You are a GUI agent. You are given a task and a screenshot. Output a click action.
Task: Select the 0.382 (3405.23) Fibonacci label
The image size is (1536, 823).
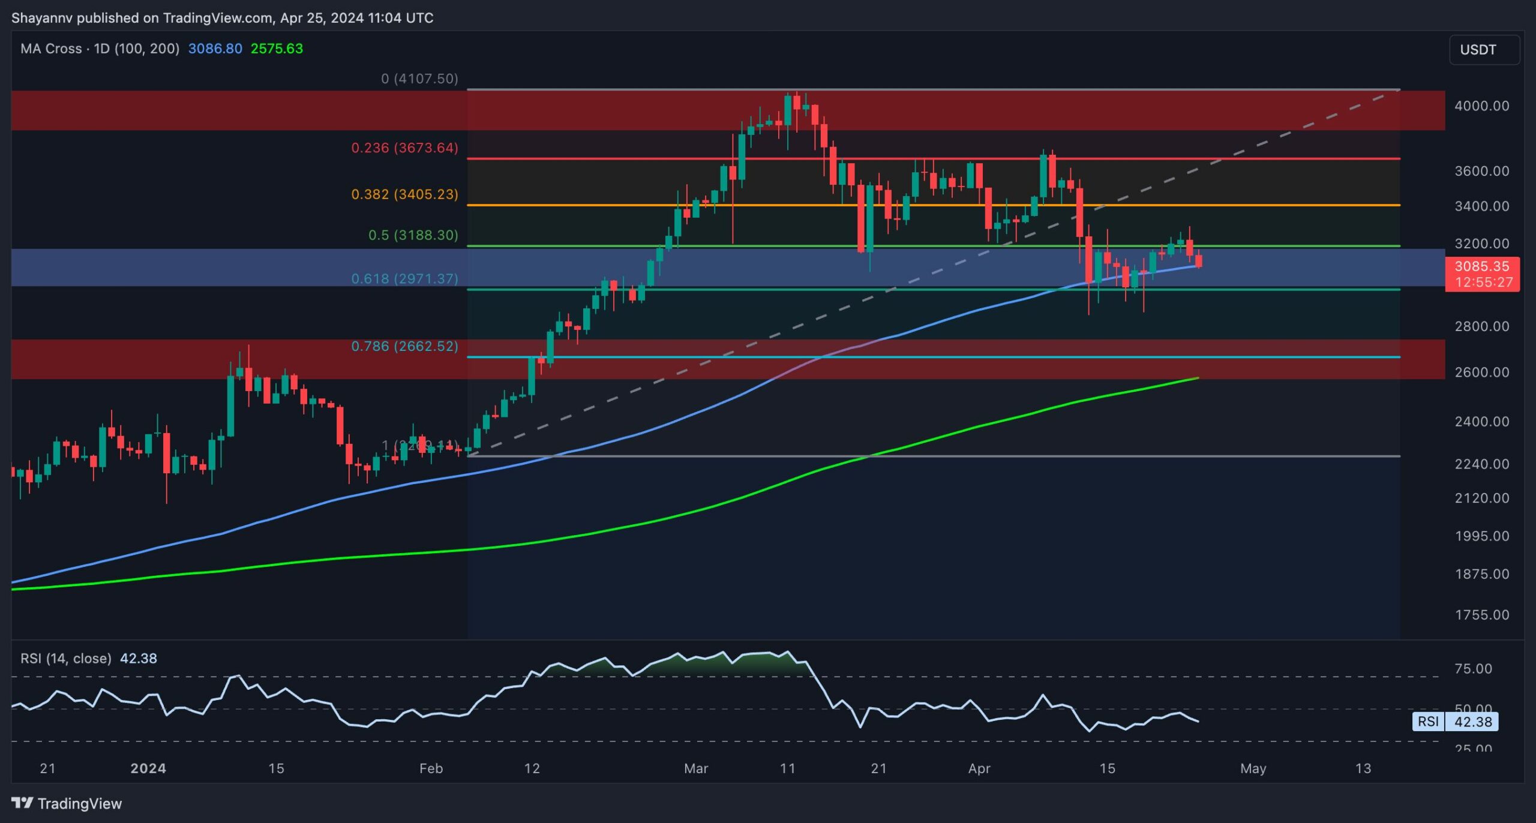[404, 194]
